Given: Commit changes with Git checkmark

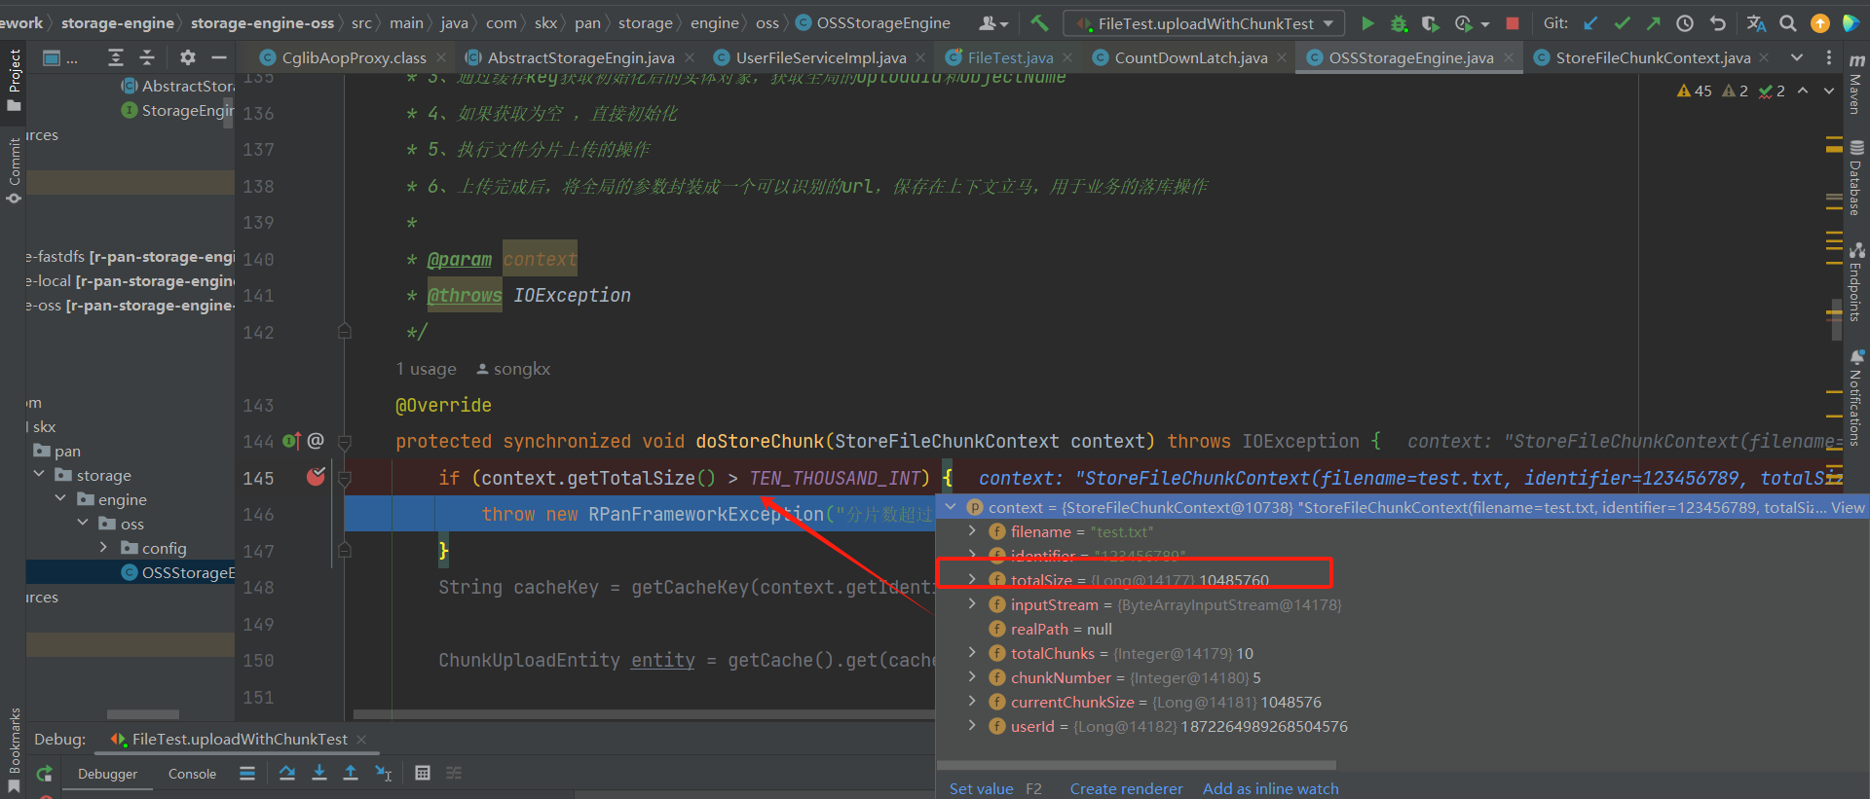Looking at the screenshot, I should click(1622, 23).
